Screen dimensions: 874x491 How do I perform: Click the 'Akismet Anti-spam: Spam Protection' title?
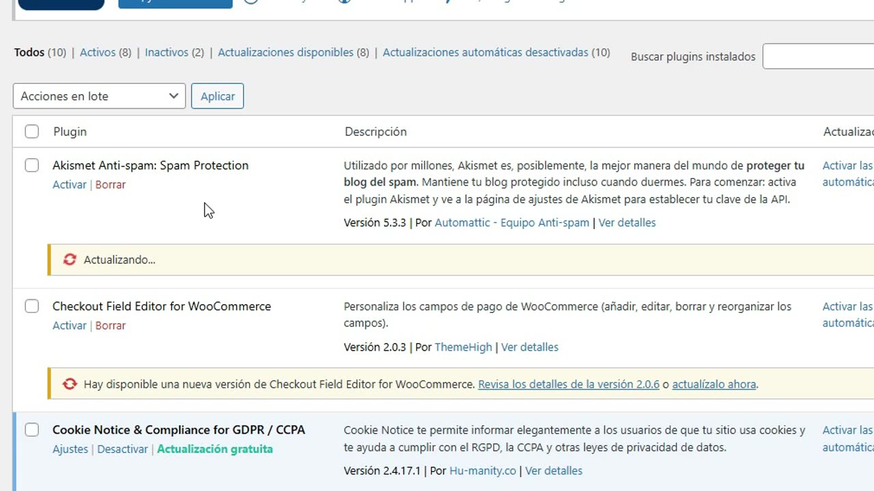click(x=150, y=166)
